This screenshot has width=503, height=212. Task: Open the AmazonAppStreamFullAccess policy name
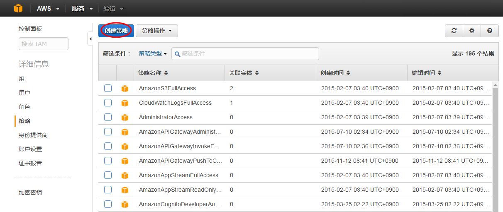point(178,175)
